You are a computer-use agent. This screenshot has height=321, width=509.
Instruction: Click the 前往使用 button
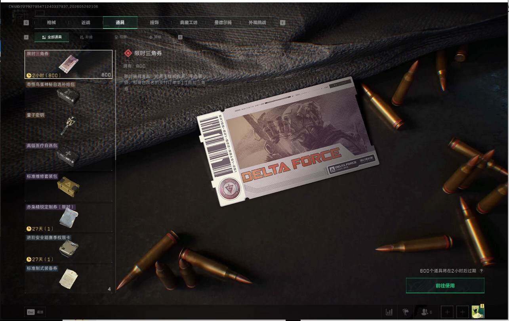pyautogui.click(x=445, y=286)
